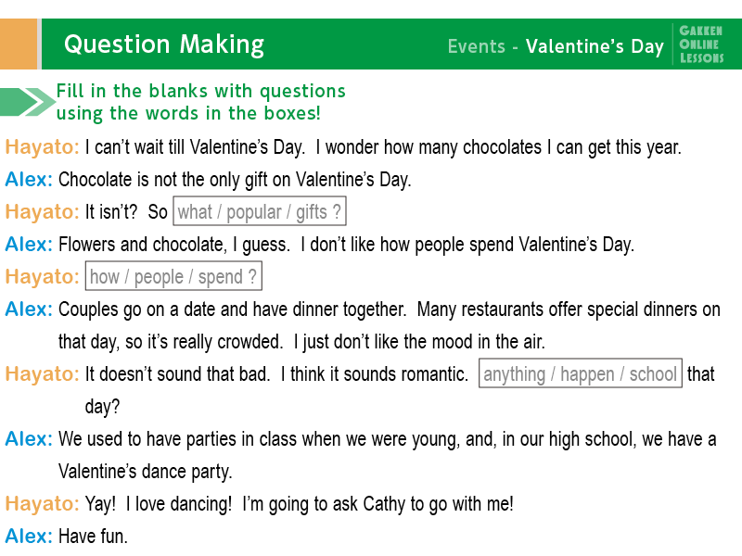Click the "what / popular / gifts ?" blank box
Viewport: 742px width, 556px height.
pos(260,211)
